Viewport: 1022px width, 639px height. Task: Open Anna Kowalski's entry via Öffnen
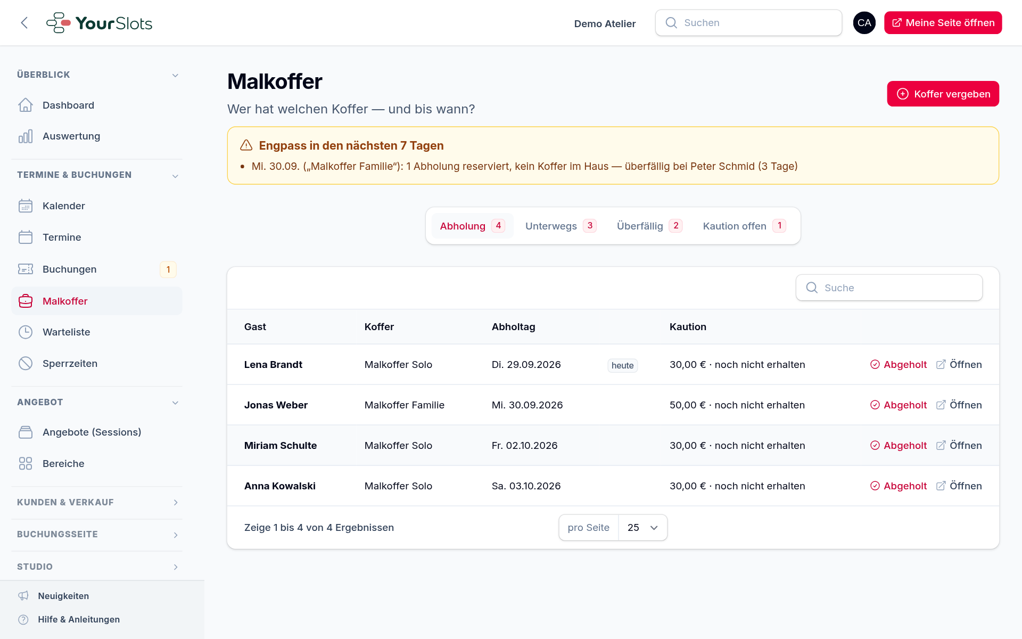tap(959, 486)
